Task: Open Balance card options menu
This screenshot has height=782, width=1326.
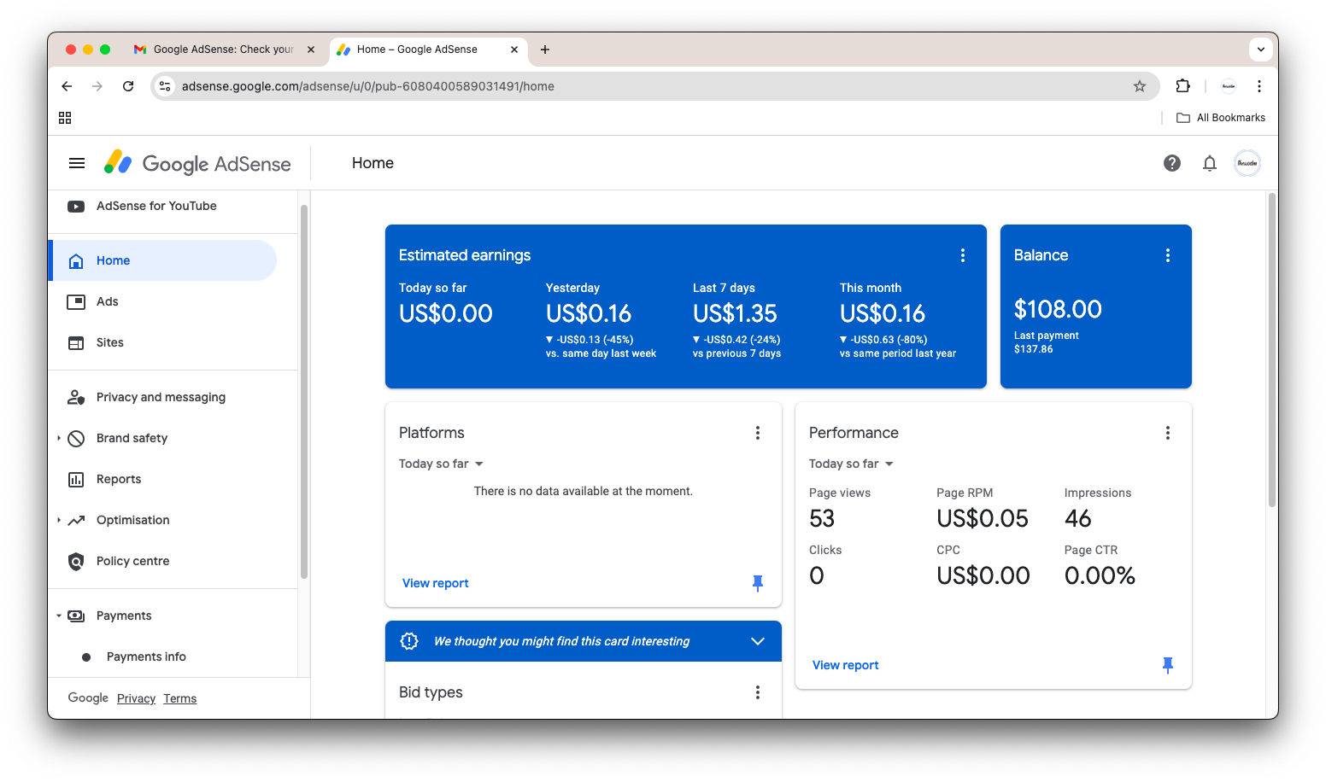Action: pyautogui.click(x=1168, y=255)
